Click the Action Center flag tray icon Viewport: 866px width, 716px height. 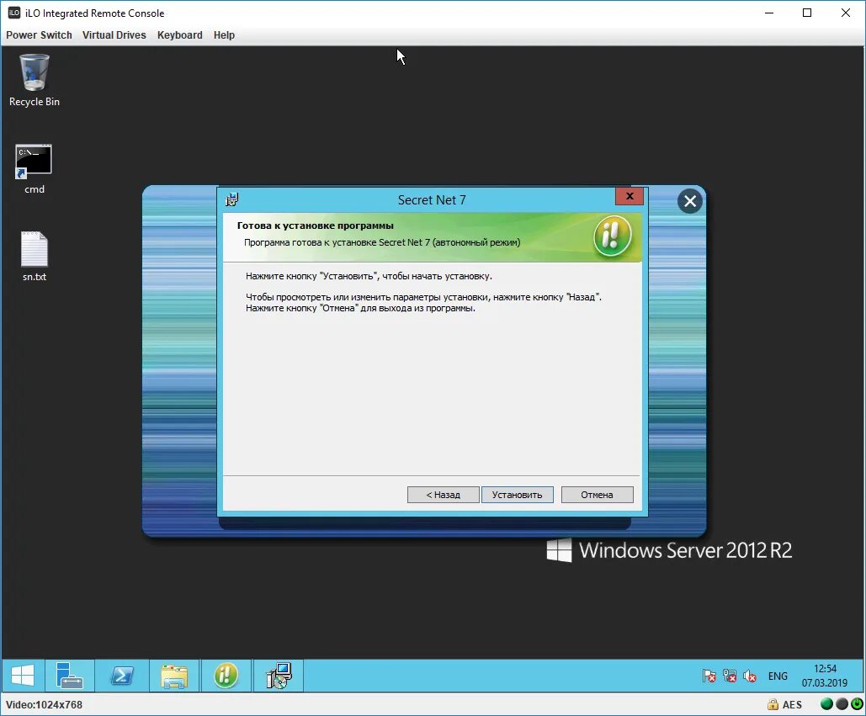(709, 676)
